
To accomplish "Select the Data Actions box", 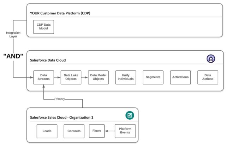I will point(208,77).
